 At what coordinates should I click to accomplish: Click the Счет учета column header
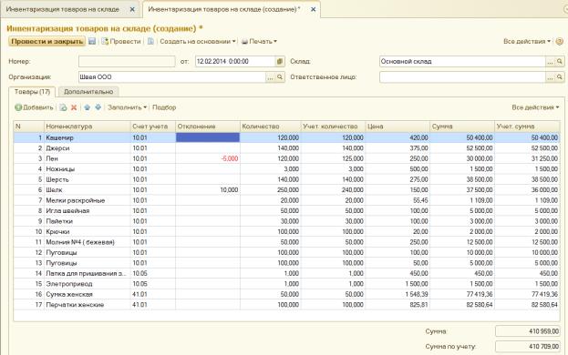pyautogui.click(x=153, y=127)
